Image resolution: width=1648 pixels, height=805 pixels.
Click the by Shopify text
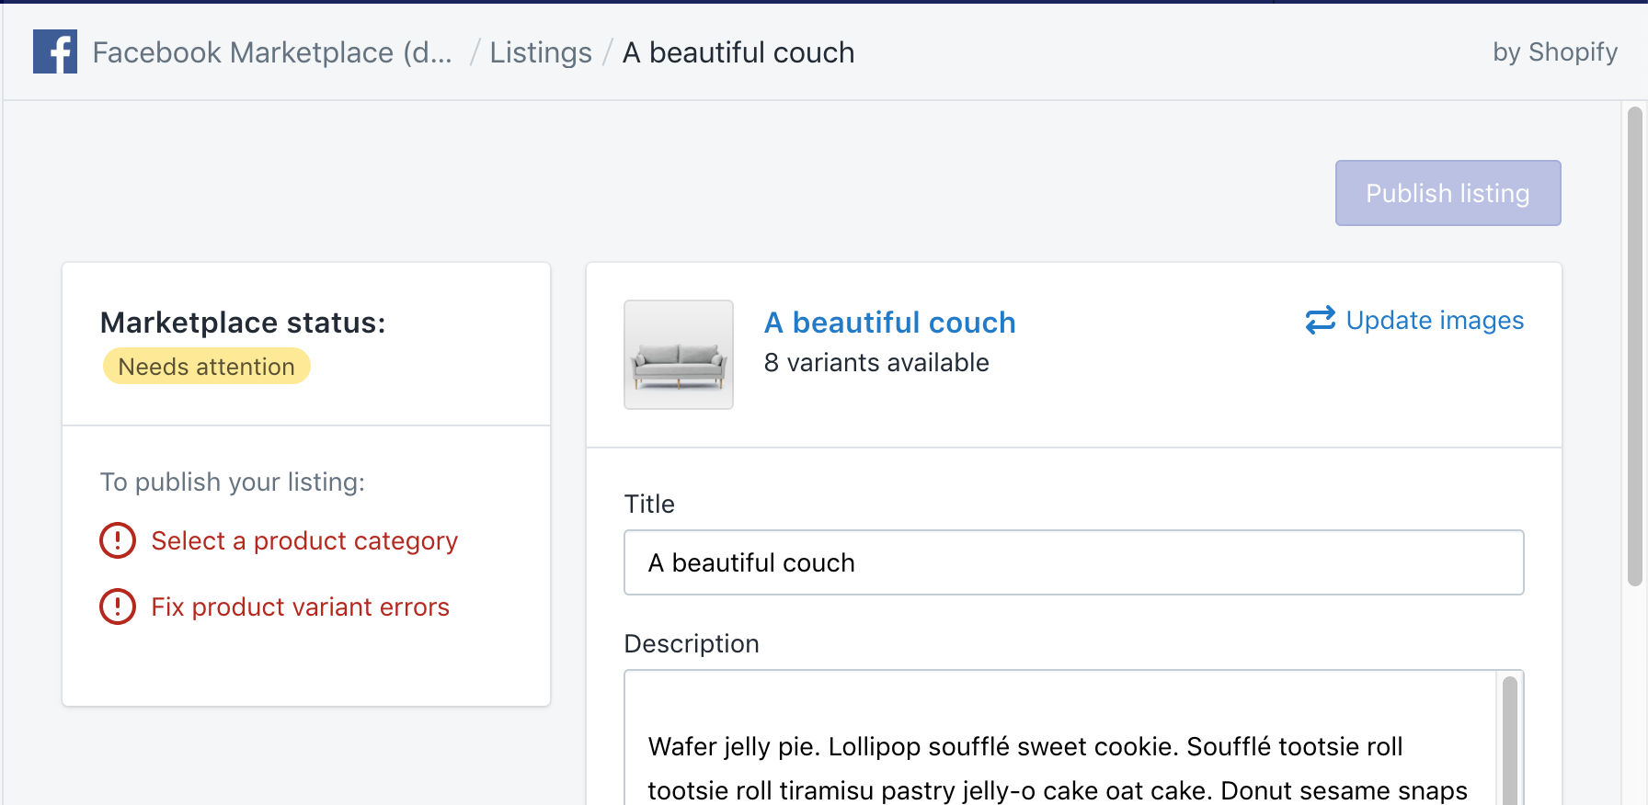[x=1554, y=52]
